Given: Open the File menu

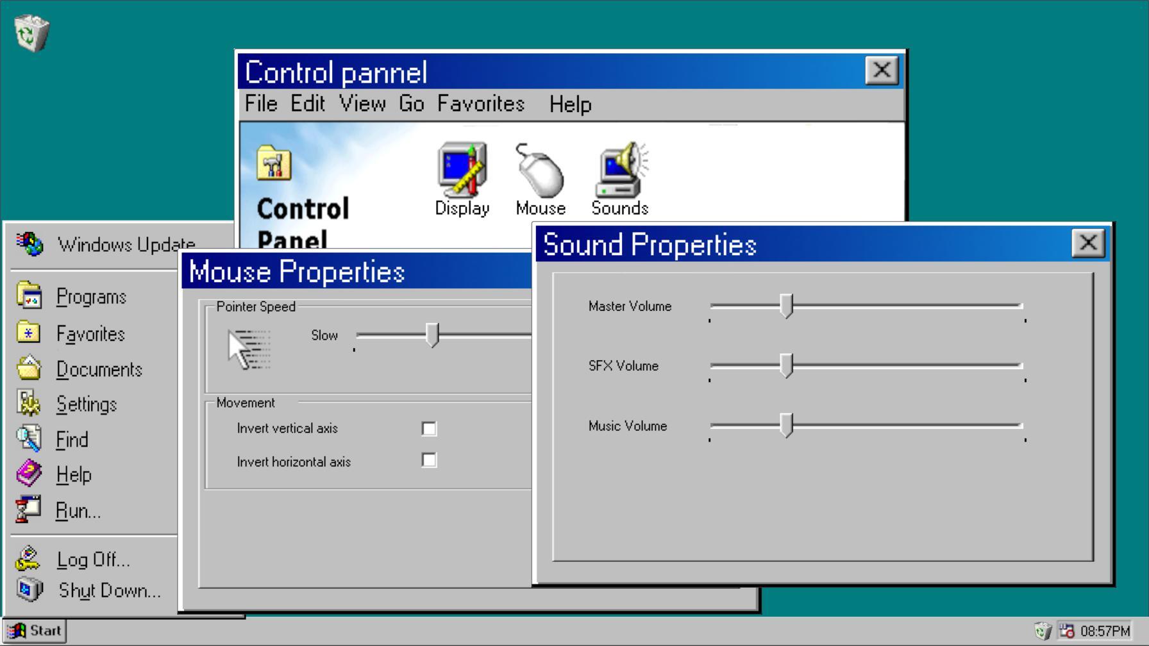Looking at the screenshot, I should [261, 104].
